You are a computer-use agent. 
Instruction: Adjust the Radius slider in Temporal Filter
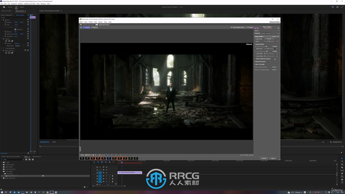pyautogui.click(x=269, y=41)
